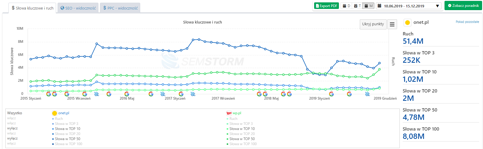483x149 pixels.
Task: Switch to PPC - widoczność tab
Action: [120, 8]
